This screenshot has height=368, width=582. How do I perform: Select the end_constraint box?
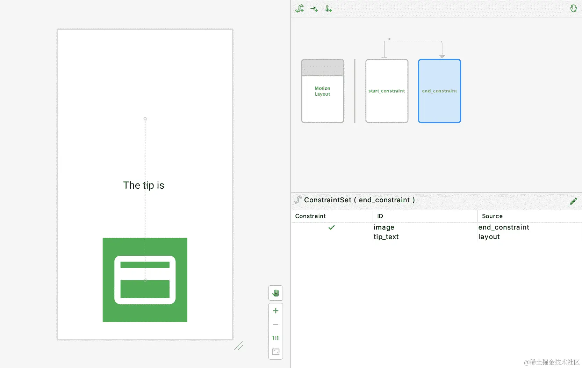pyautogui.click(x=439, y=91)
